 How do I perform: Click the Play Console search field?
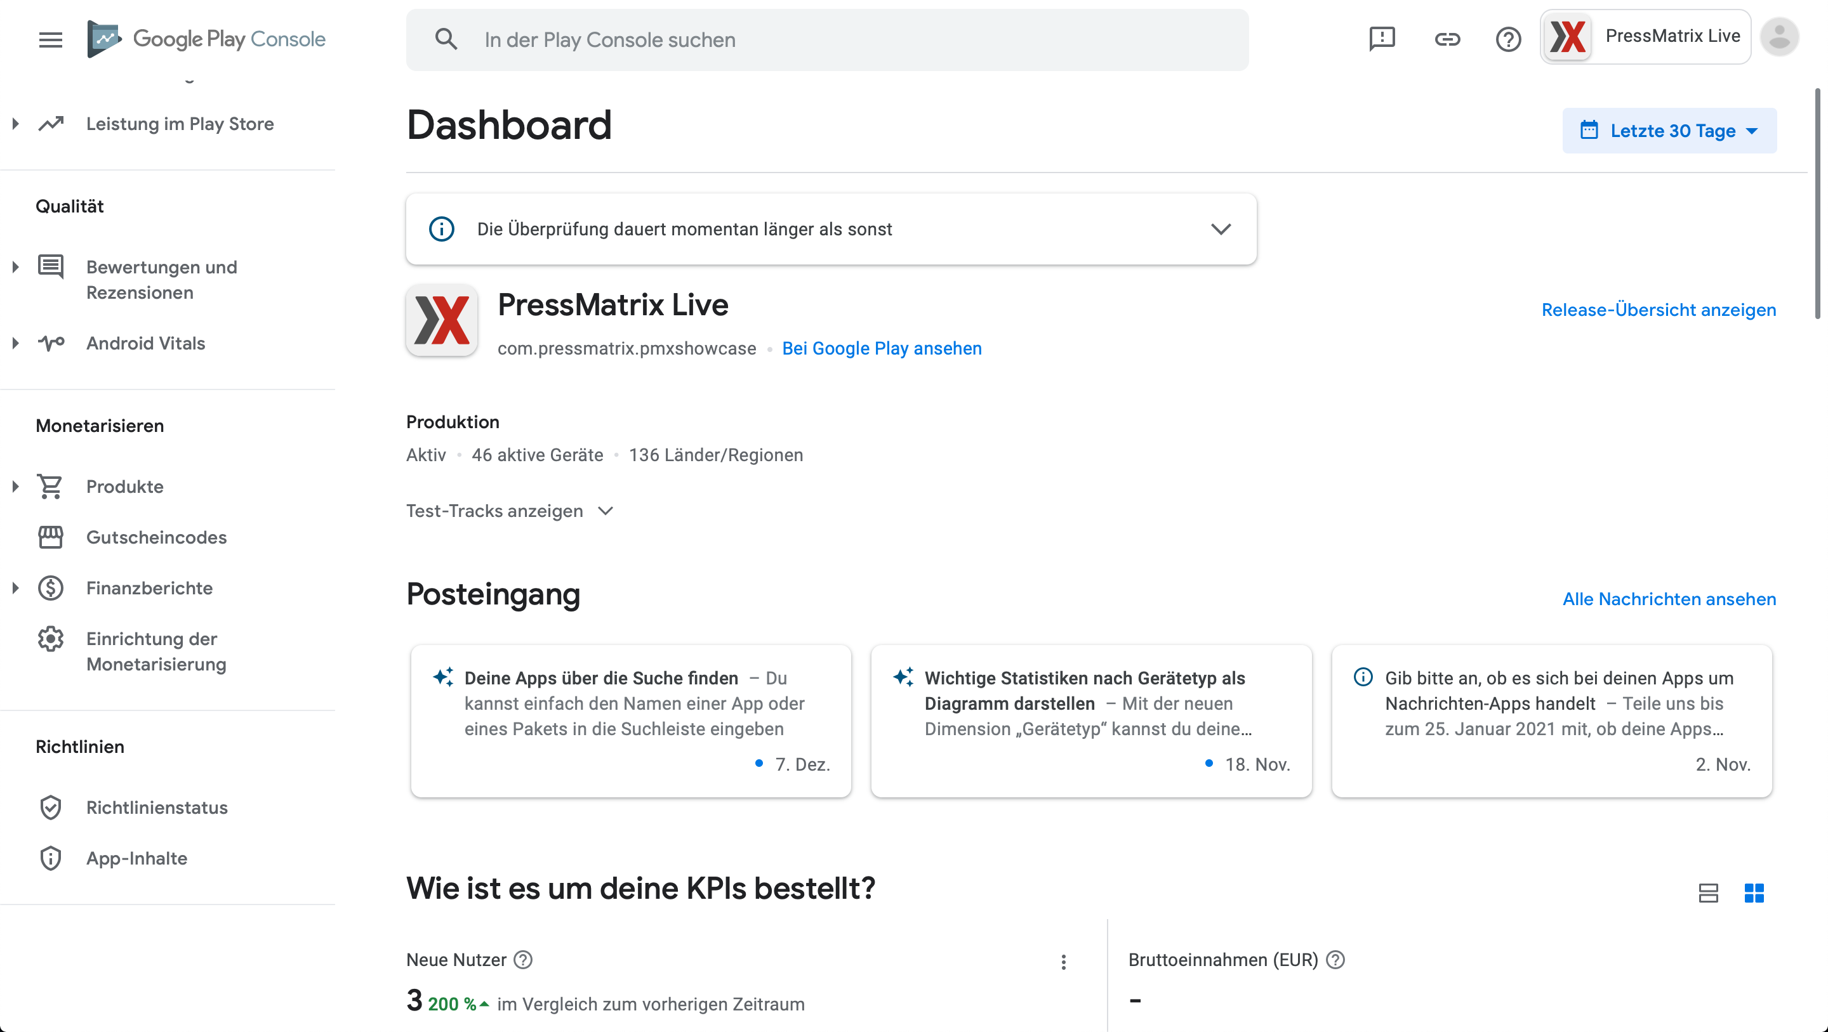tap(826, 39)
